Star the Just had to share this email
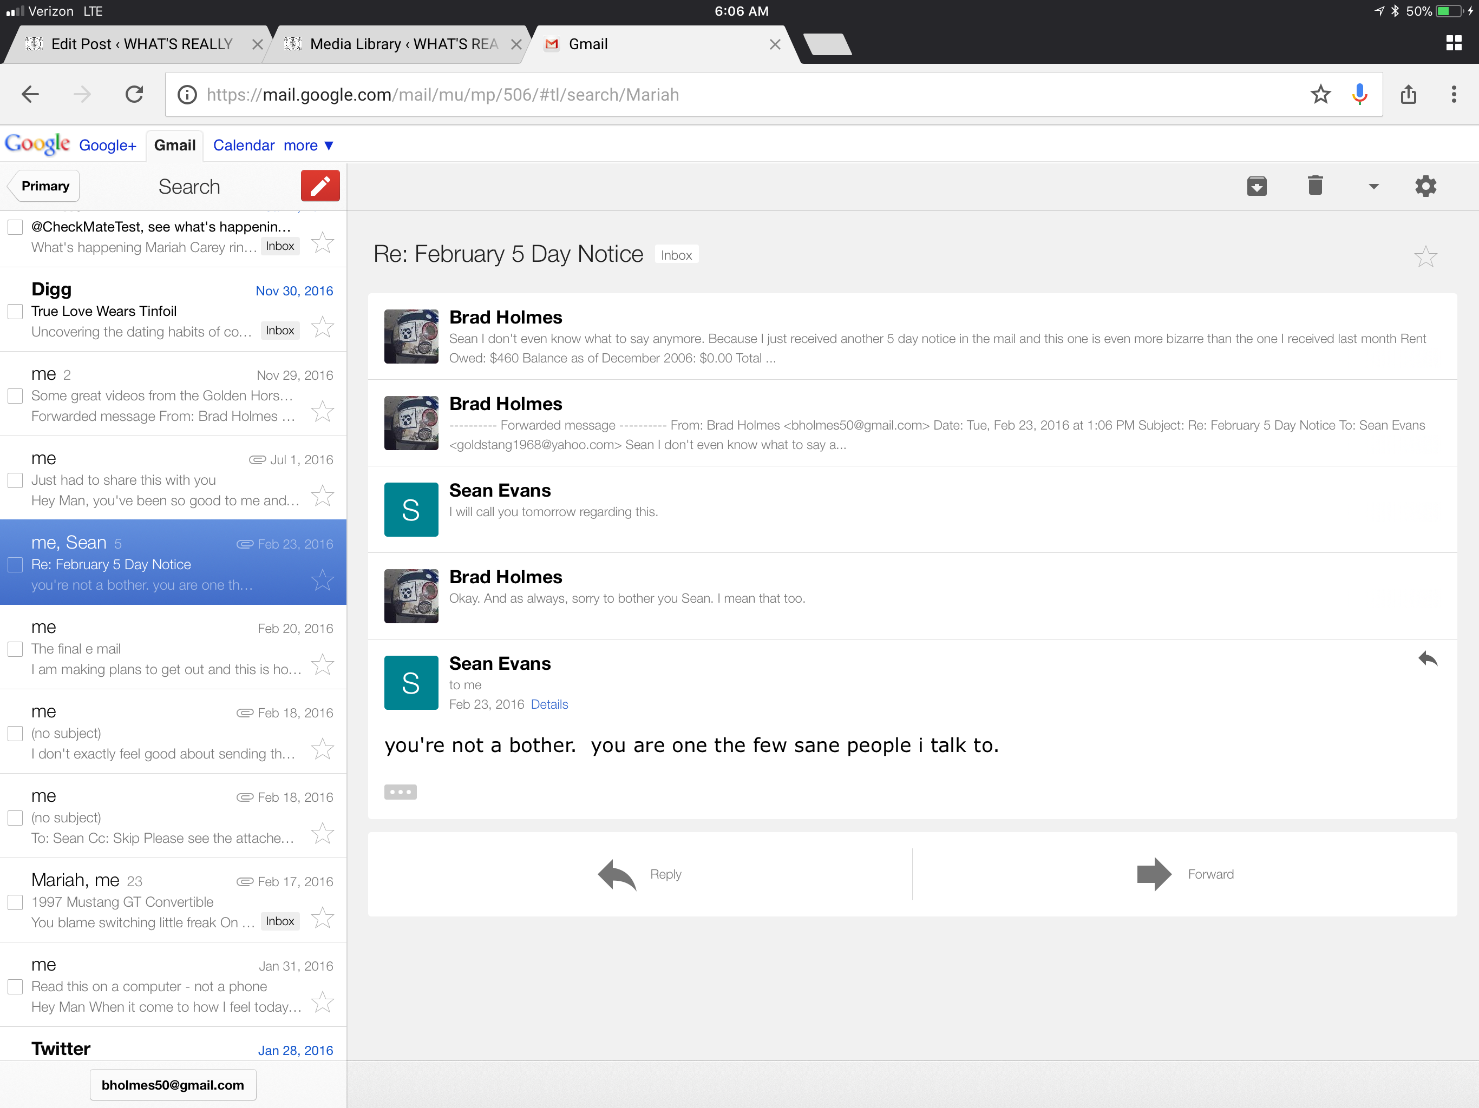Screen dimensions: 1479x1108 (323, 496)
